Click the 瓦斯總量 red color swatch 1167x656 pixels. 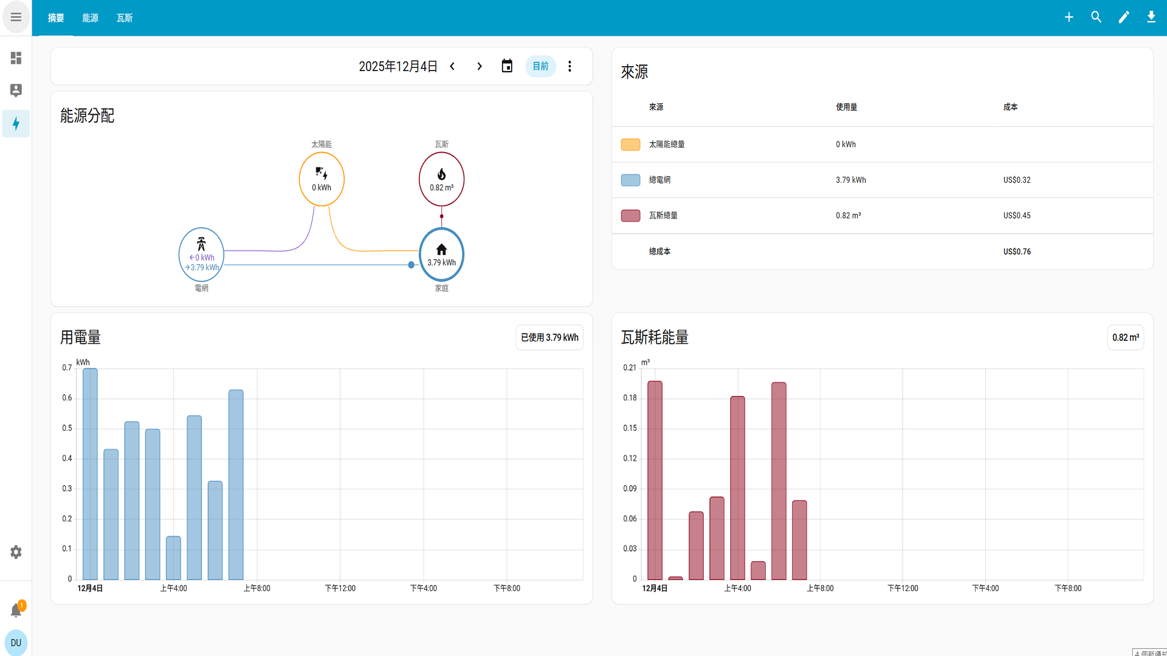(x=630, y=216)
